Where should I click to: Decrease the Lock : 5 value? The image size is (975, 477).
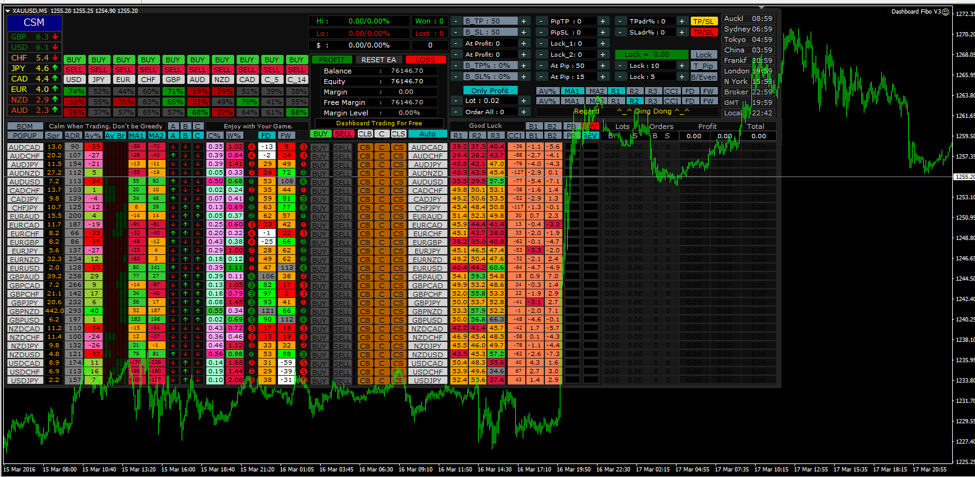(x=620, y=77)
